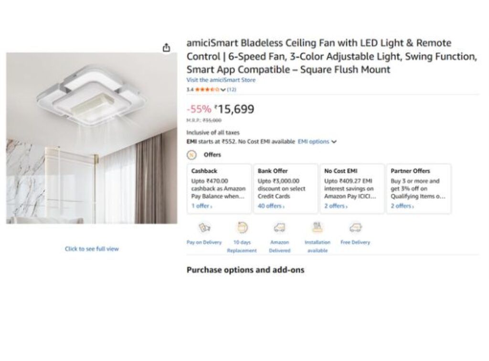Select the Partner Offers card
Viewport: 489px width, 361px height.
tap(419, 189)
